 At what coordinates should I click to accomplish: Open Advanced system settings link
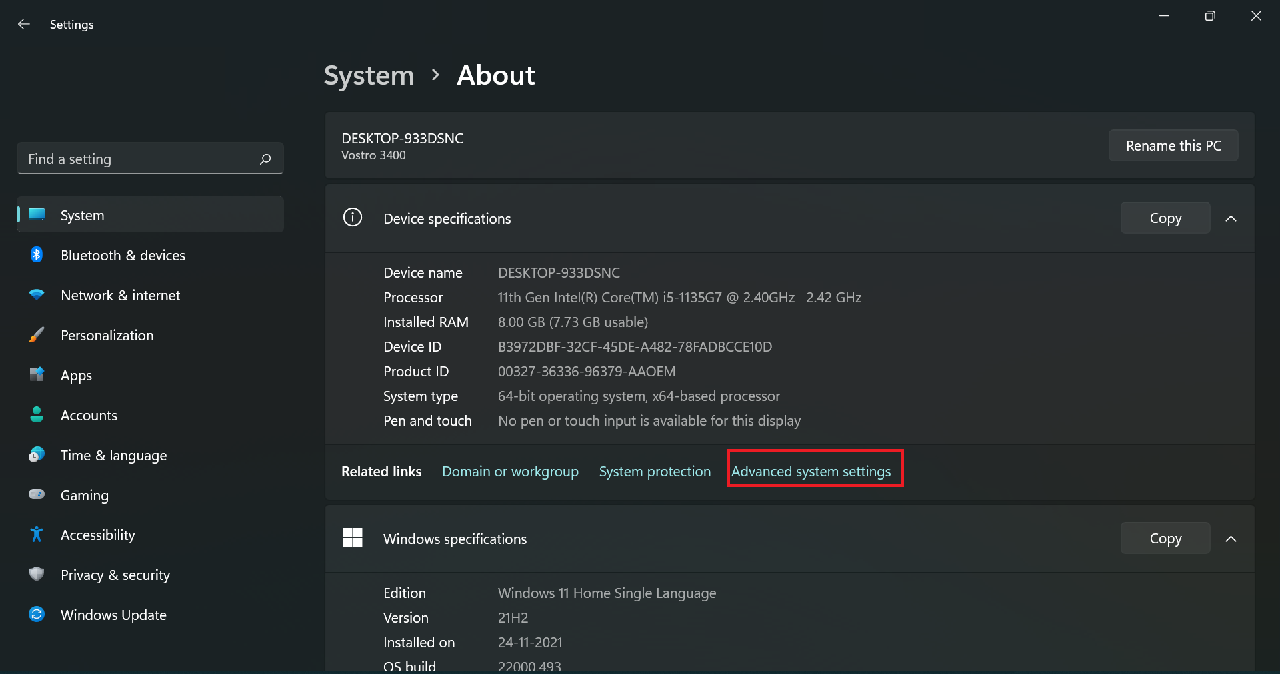[x=811, y=472]
